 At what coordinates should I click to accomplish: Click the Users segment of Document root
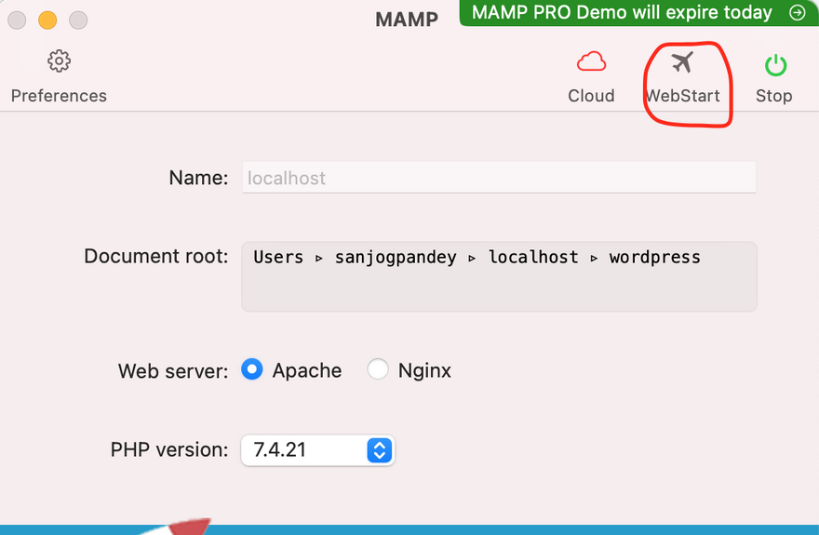click(278, 258)
